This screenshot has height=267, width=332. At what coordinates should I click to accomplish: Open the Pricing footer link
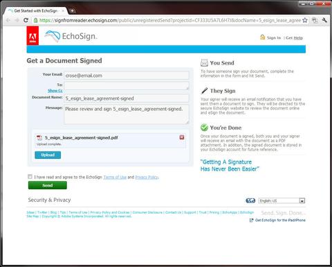(x=214, y=212)
